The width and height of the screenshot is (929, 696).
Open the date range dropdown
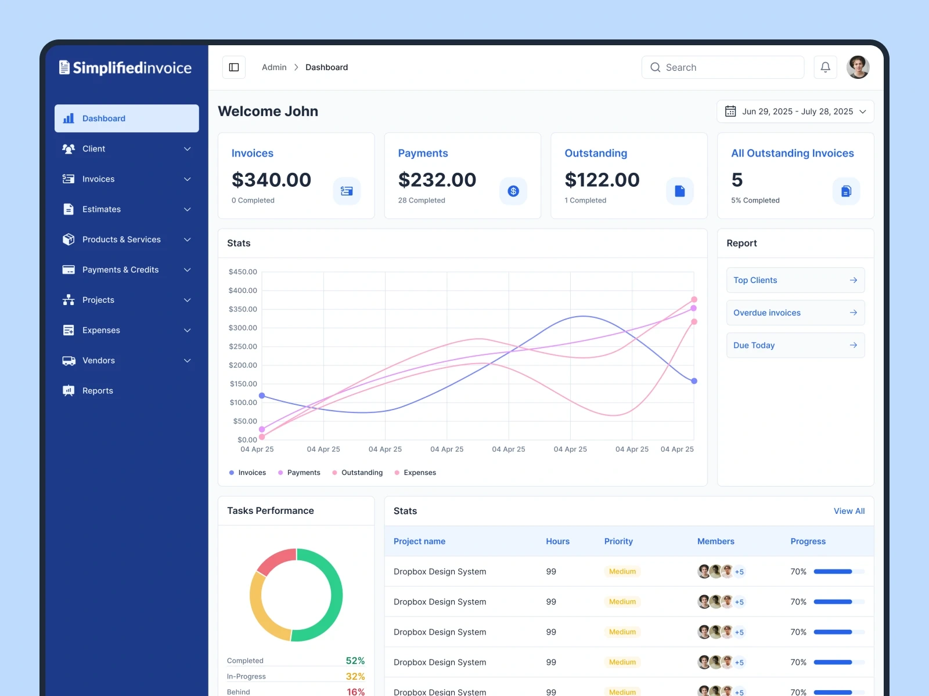862,111
